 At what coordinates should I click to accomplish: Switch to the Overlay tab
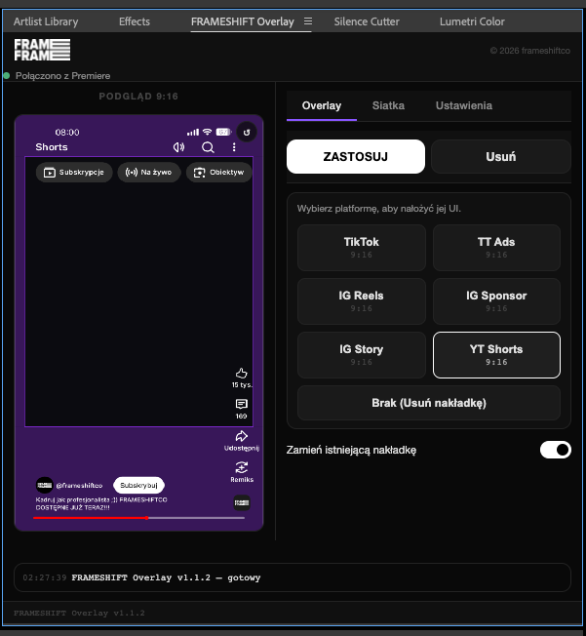pyautogui.click(x=322, y=106)
